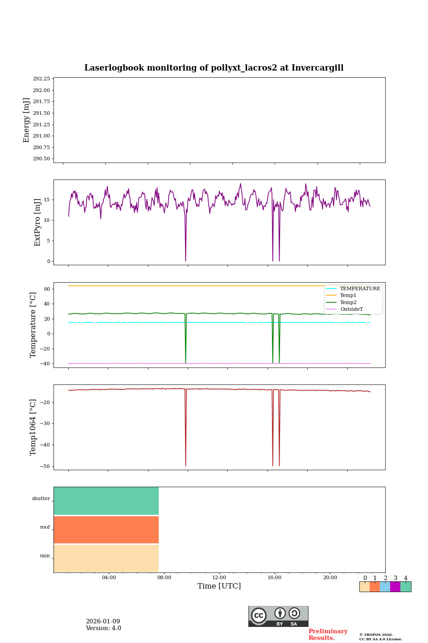The image size is (428, 643).
Task: Click the SA share-alike circular arrow icon
Action: (294, 614)
